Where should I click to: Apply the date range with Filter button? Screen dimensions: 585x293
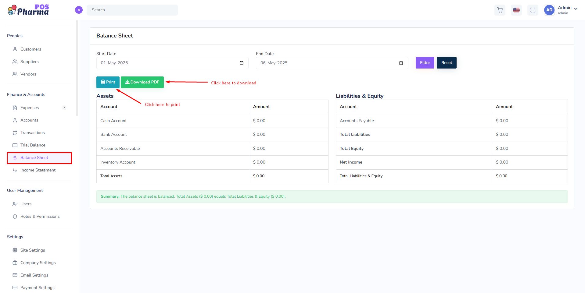coord(425,63)
